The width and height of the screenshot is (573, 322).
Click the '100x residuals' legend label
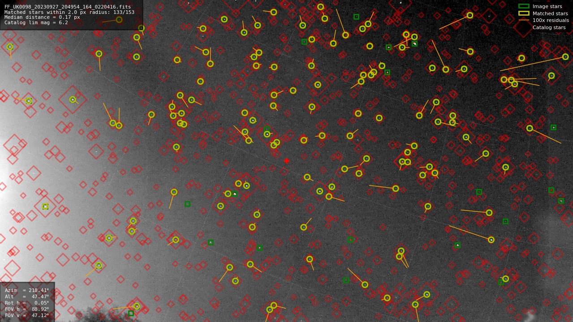pyautogui.click(x=551, y=21)
